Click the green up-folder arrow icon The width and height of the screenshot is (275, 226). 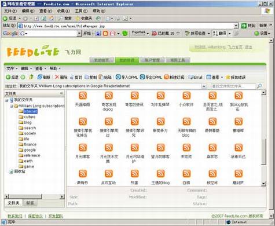[31, 77]
